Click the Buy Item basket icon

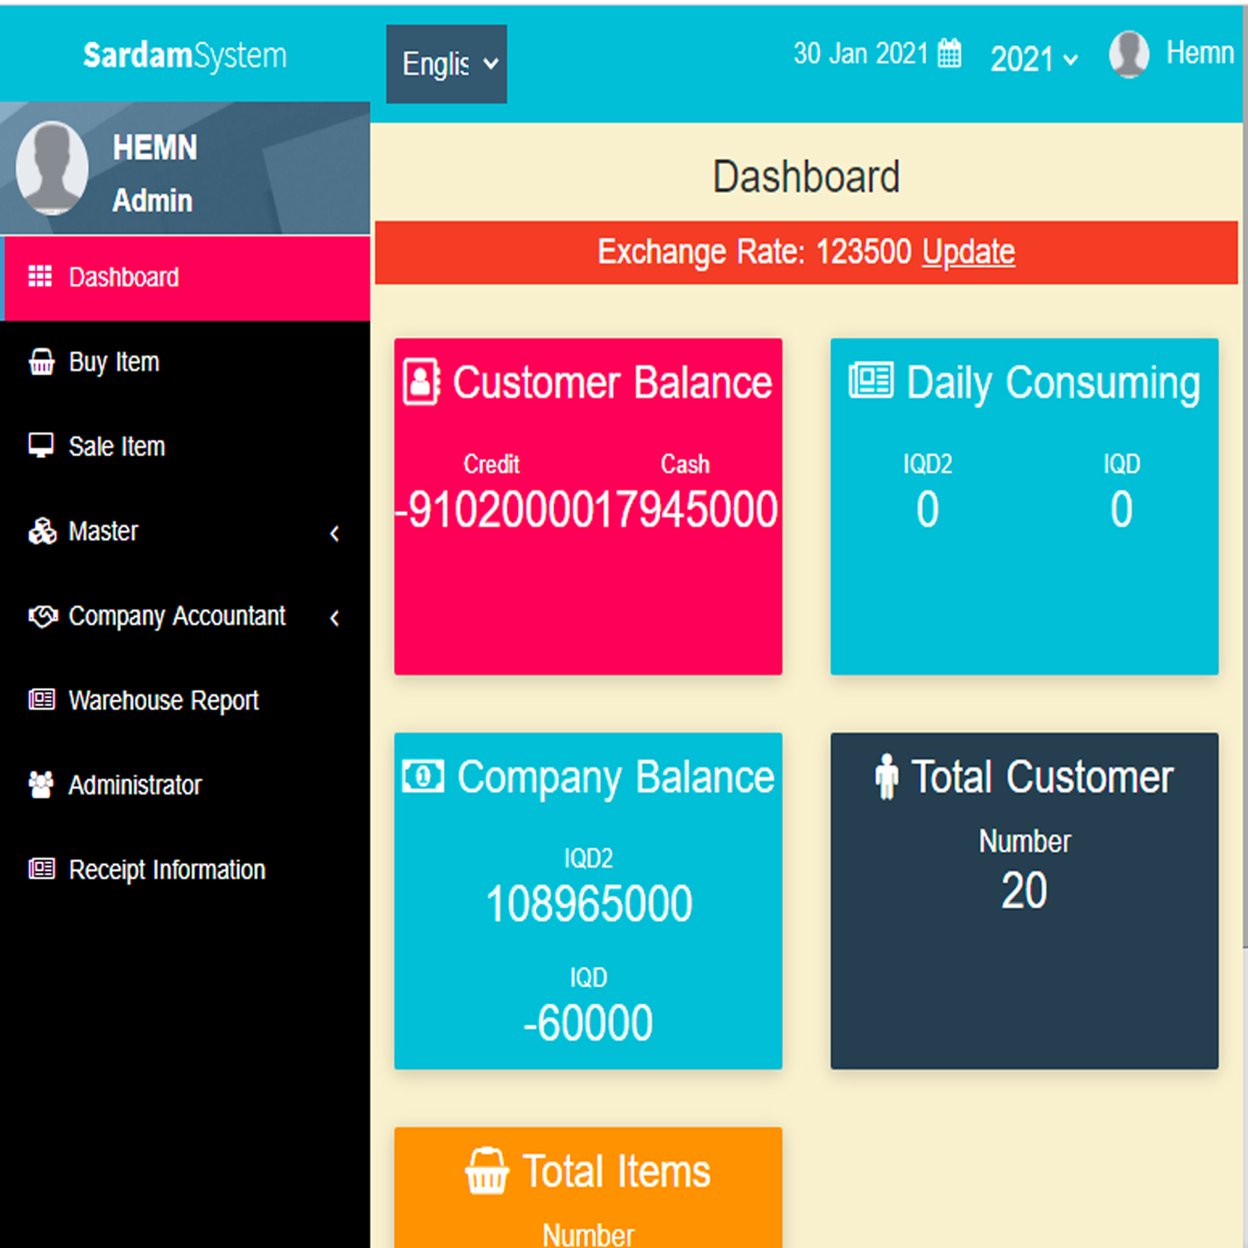pos(41,362)
